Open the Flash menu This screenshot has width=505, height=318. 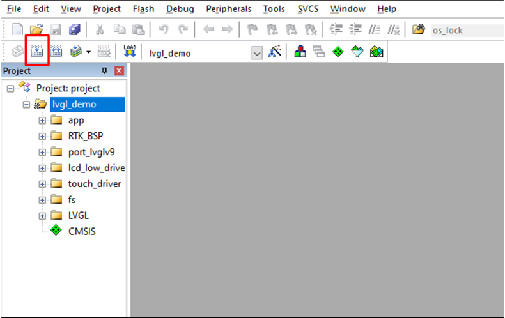[x=143, y=9]
